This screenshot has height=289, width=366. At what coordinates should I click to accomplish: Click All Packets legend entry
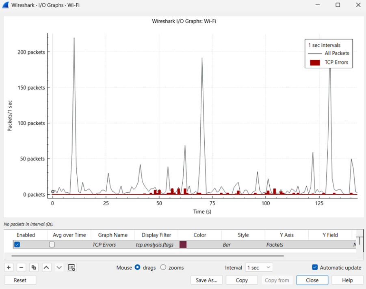[x=329, y=53]
